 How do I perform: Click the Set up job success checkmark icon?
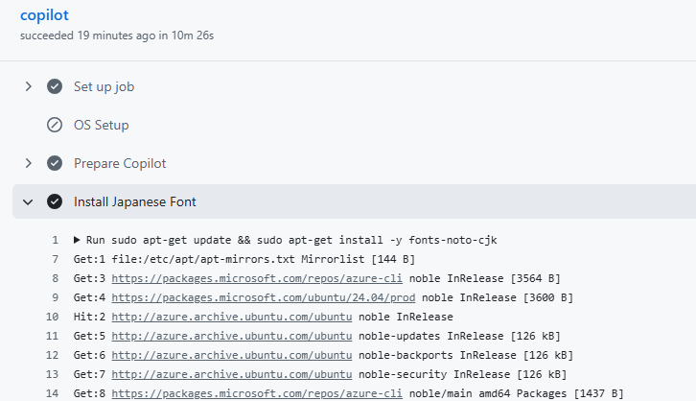55,86
